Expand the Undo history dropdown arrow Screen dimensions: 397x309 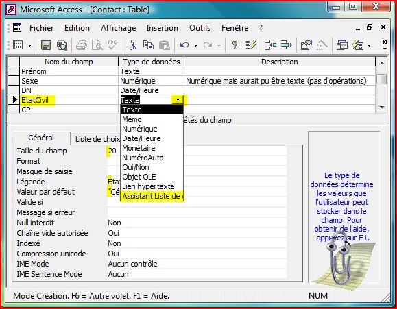click(x=195, y=46)
